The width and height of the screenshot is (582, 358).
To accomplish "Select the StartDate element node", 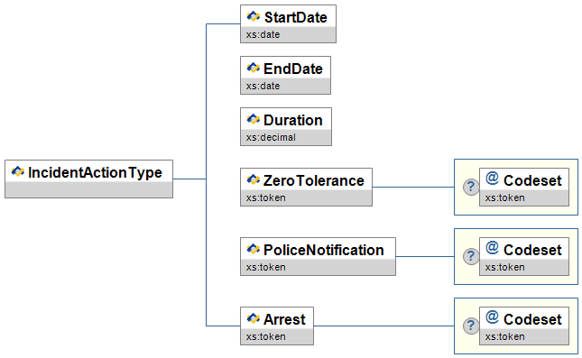I will [x=288, y=23].
